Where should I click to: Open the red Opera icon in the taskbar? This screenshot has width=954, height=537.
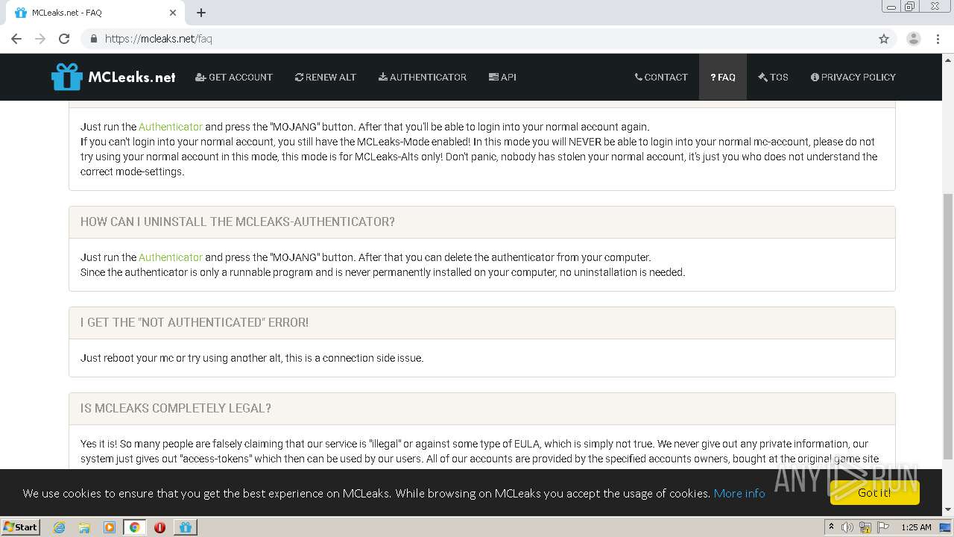click(159, 527)
